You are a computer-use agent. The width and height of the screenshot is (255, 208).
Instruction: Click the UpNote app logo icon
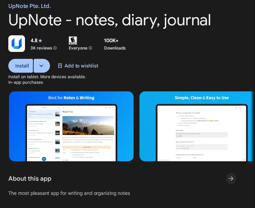point(17,44)
